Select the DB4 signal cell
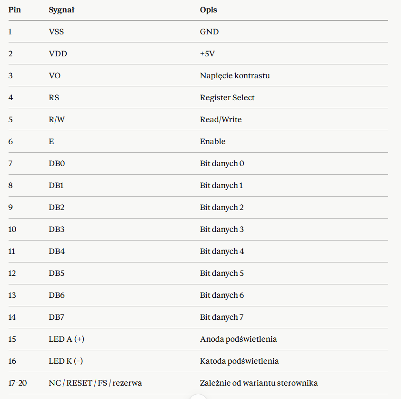The width and height of the screenshot is (401, 399). [x=57, y=252]
